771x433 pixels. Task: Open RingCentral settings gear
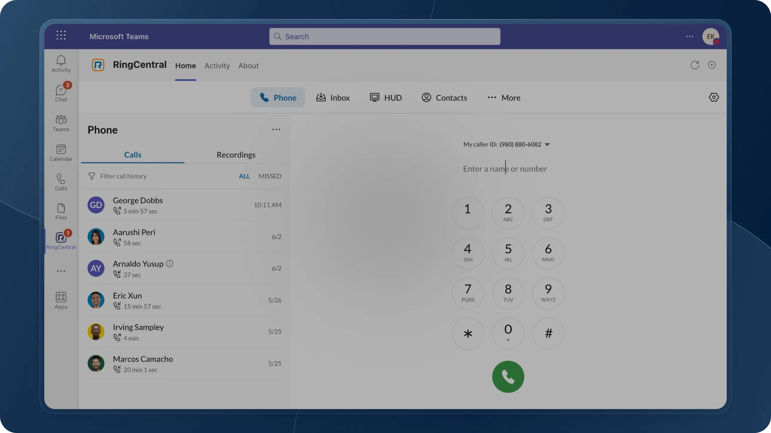[x=714, y=97]
